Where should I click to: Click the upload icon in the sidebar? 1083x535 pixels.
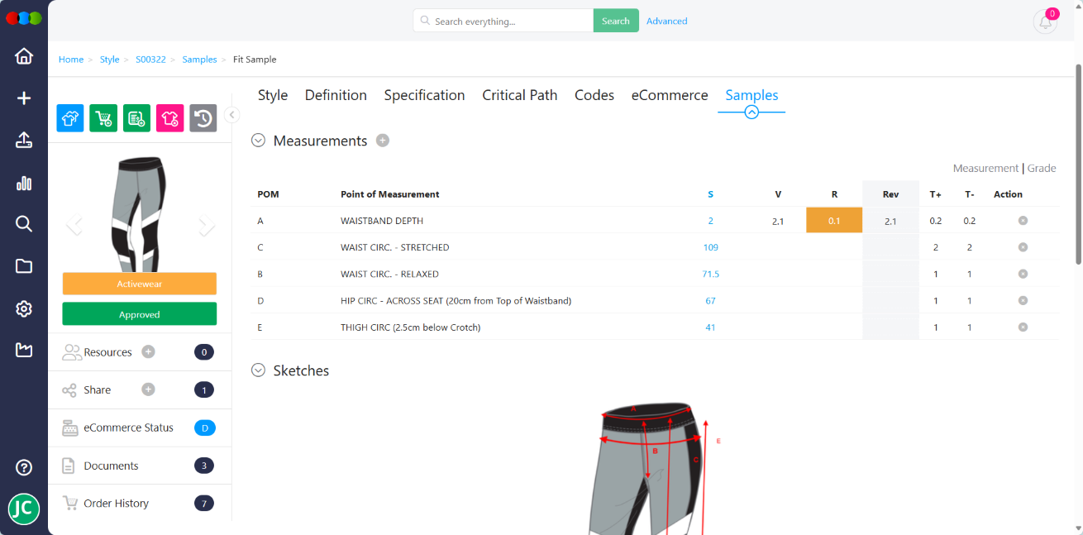24,141
